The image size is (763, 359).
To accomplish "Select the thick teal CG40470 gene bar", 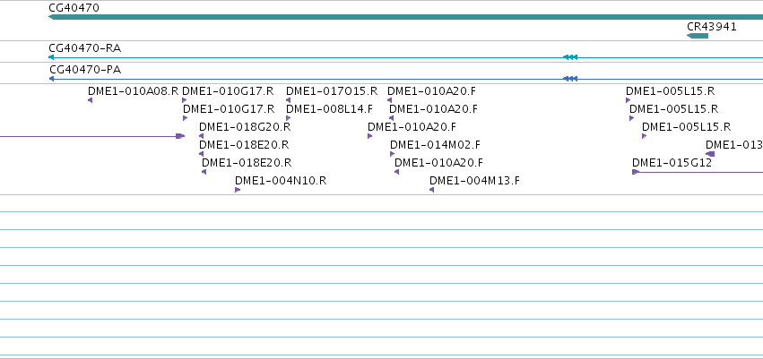I will click(x=406, y=18).
